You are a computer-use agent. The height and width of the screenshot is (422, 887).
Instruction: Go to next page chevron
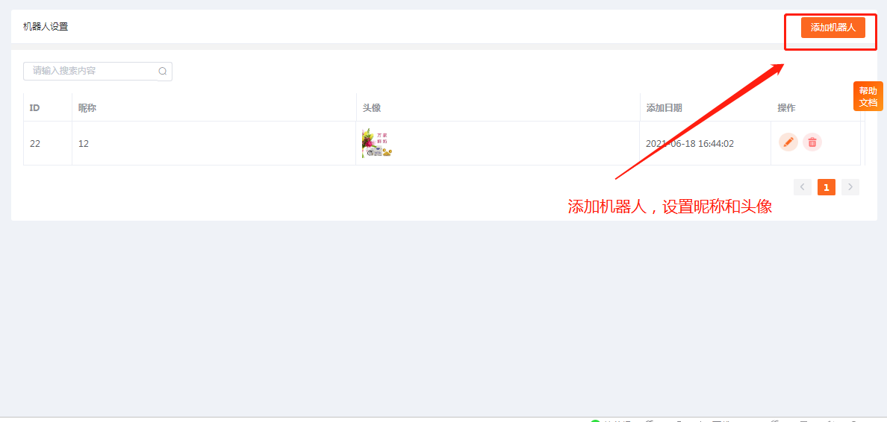pyautogui.click(x=850, y=187)
